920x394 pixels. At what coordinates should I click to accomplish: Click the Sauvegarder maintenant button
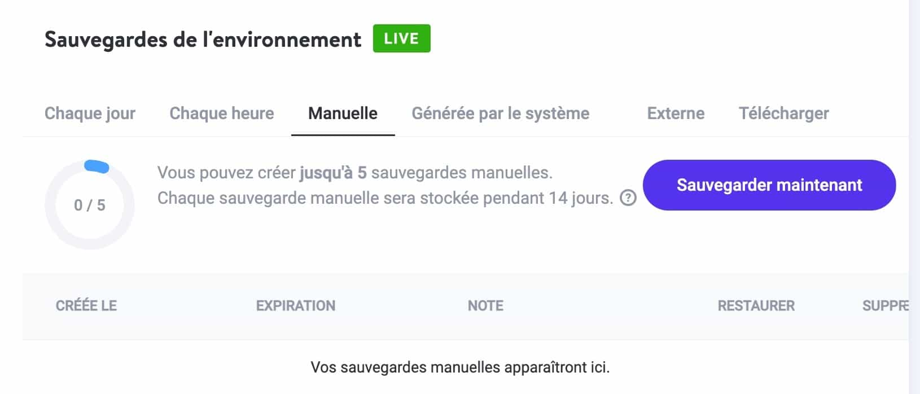point(769,185)
